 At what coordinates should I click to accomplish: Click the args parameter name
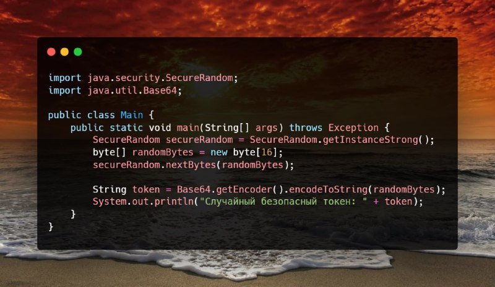click(266, 127)
